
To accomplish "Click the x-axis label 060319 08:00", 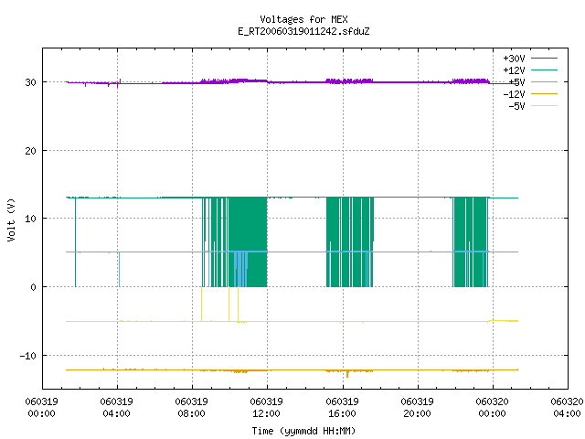I will click(191, 408).
